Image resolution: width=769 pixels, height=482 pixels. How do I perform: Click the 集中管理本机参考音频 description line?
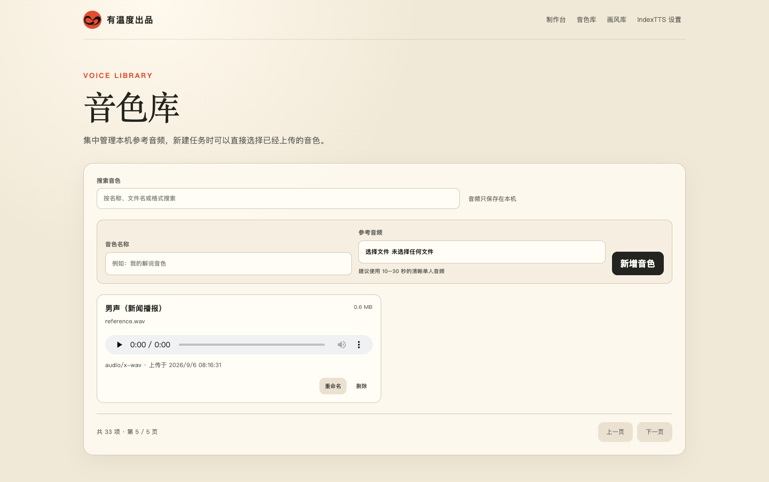206,141
